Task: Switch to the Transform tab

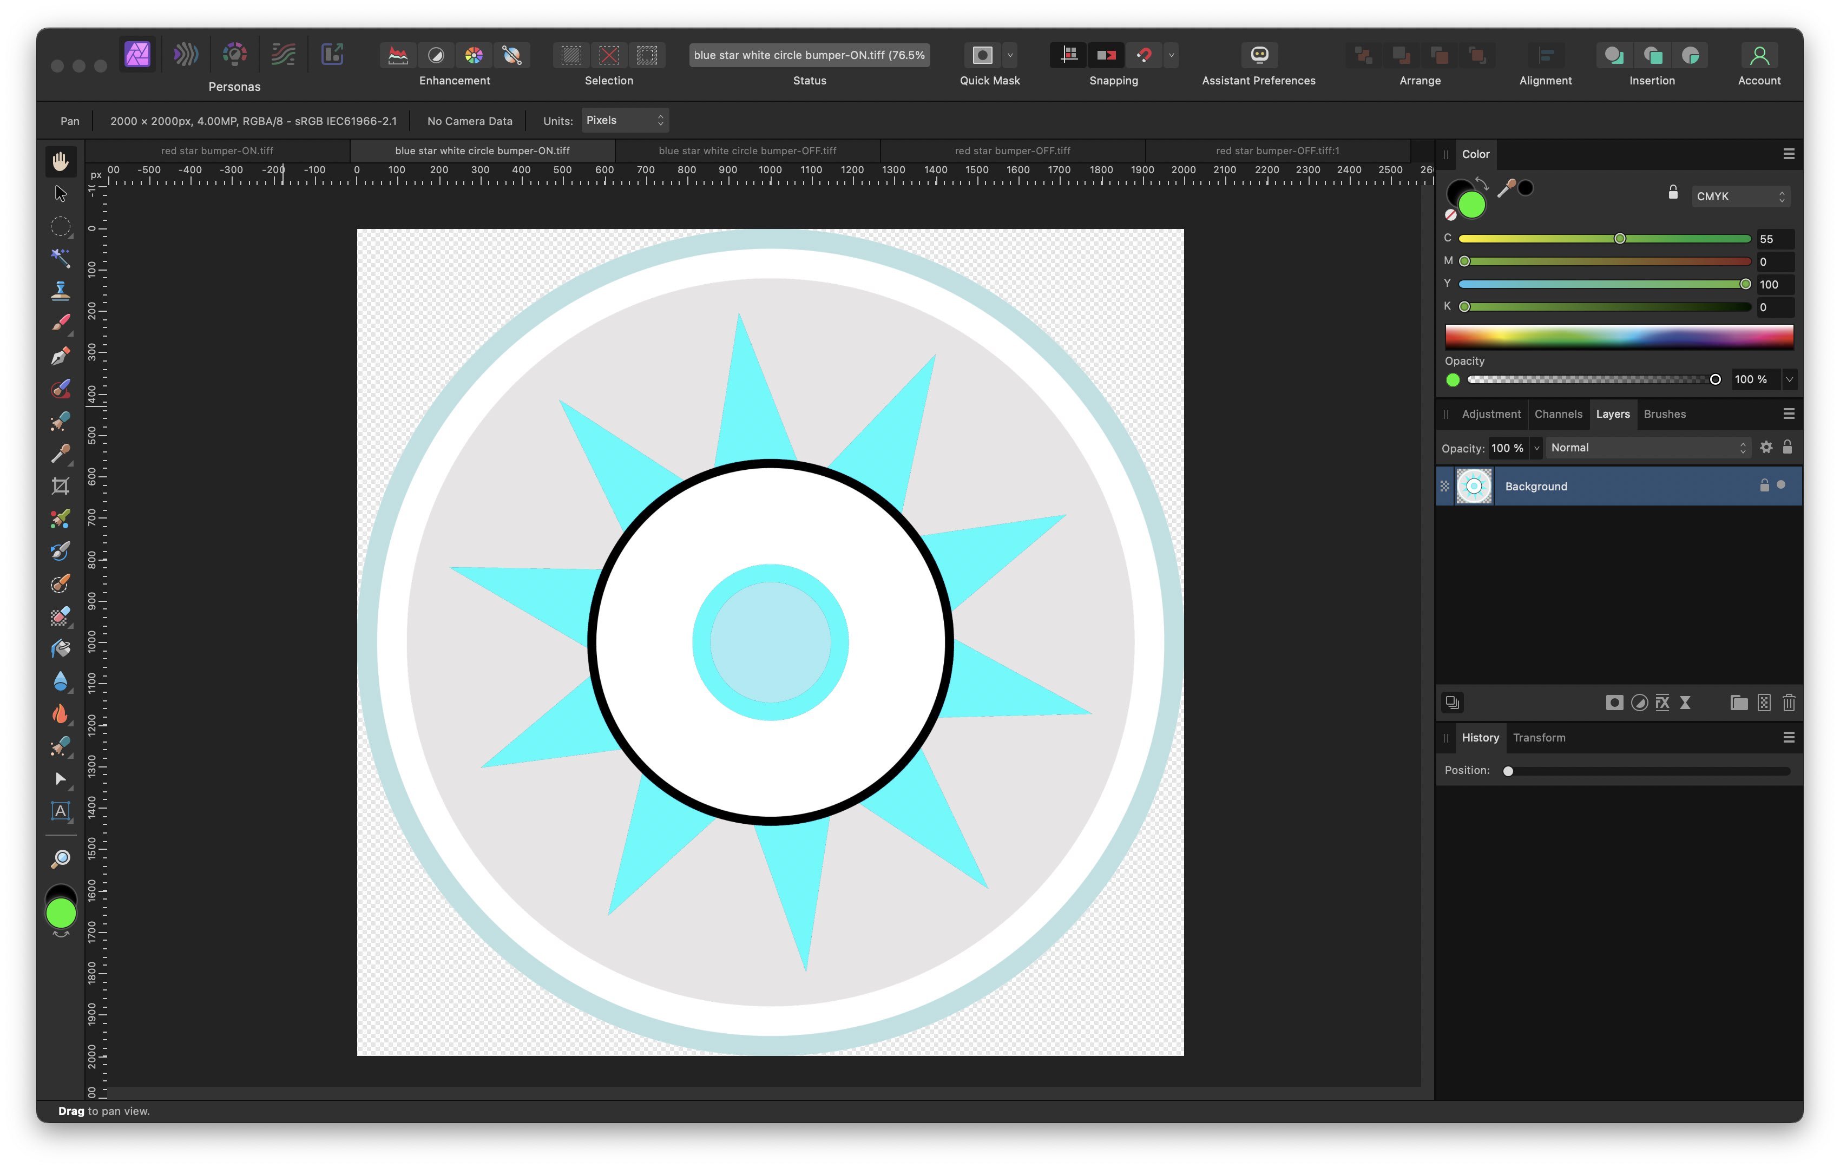Action: (1539, 738)
